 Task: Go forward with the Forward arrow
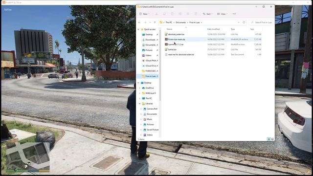145,22
